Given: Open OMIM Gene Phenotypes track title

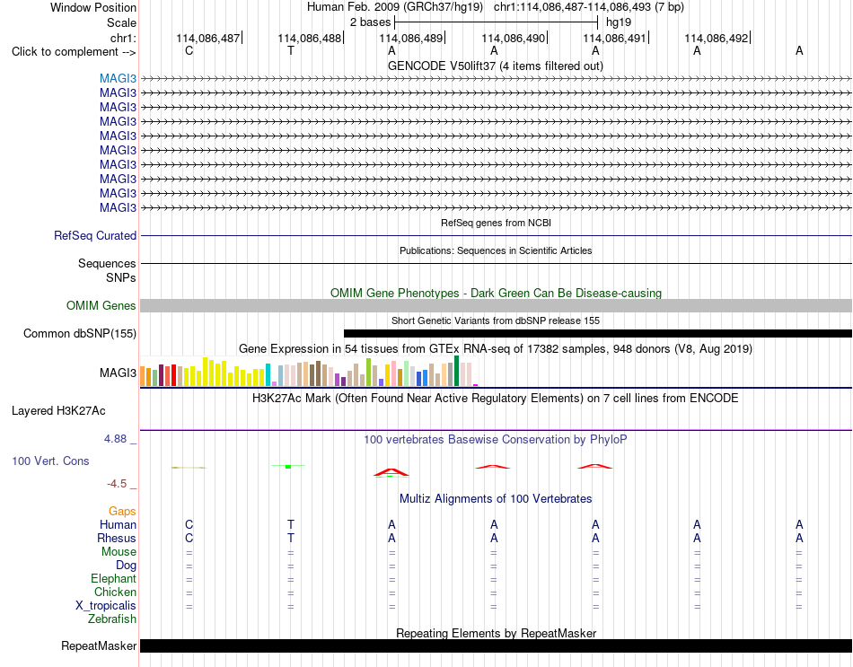Looking at the screenshot, I should click(x=496, y=293).
